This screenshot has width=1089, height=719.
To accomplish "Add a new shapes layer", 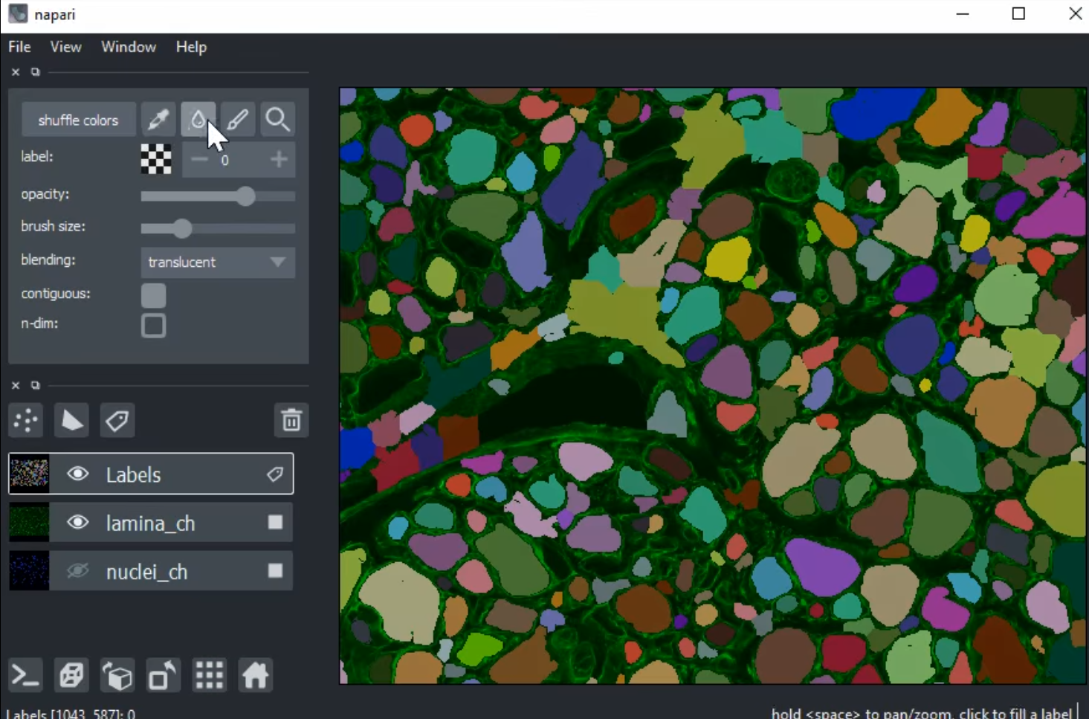I will coord(71,421).
